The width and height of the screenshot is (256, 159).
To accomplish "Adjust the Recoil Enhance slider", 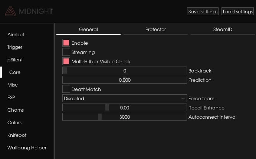I will 124,108.
